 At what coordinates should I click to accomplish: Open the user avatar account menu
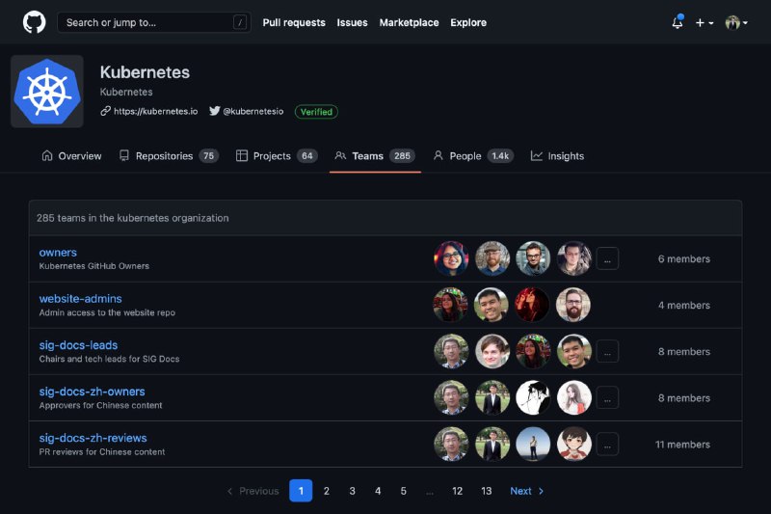coord(736,22)
